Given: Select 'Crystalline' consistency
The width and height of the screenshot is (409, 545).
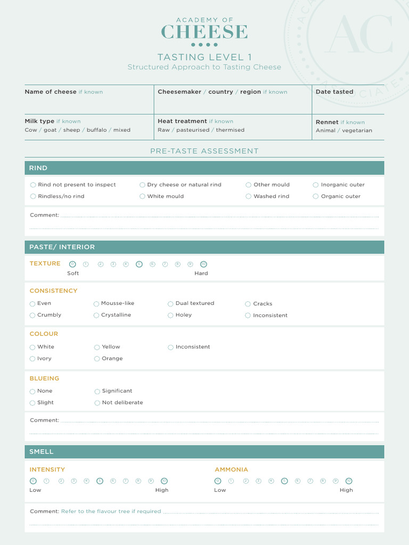Looking at the screenshot, I should [96, 315].
